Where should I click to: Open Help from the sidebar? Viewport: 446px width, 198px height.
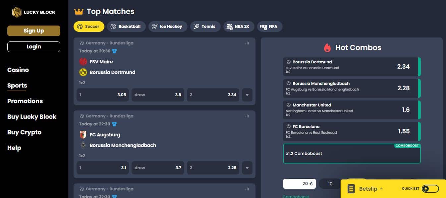coord(14,148)
